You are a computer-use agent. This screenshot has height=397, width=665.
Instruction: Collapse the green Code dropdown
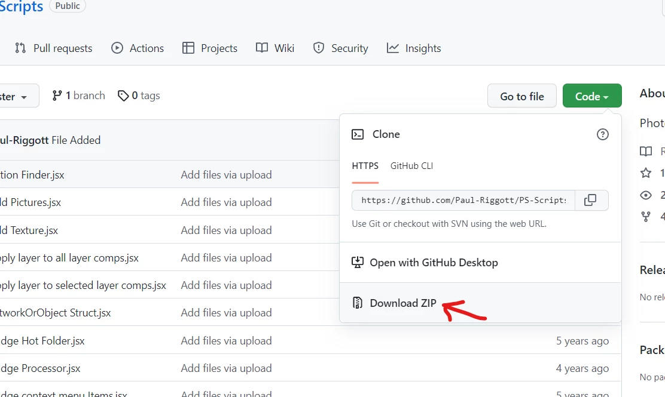(592, 96)
